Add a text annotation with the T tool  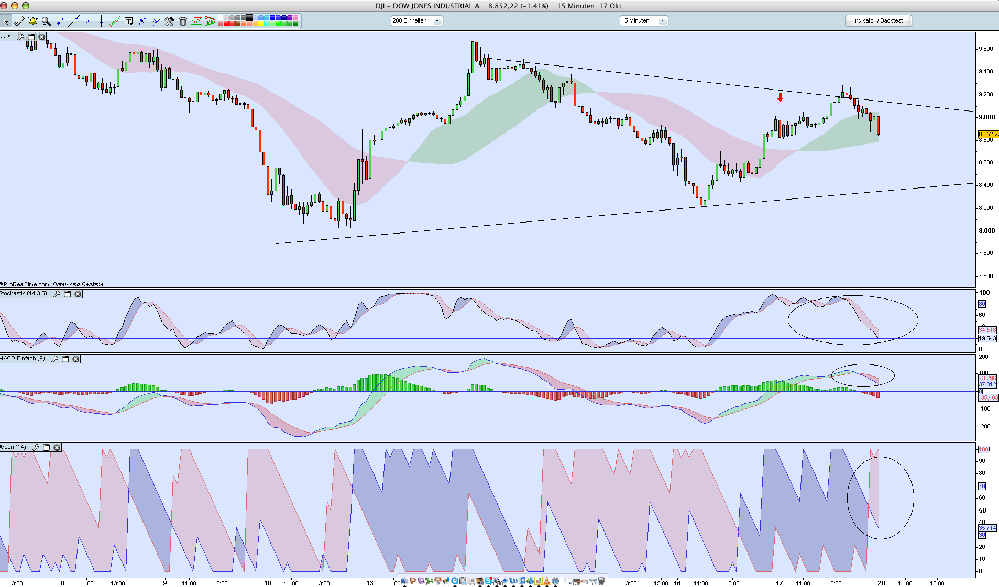[x=128, y=21]
